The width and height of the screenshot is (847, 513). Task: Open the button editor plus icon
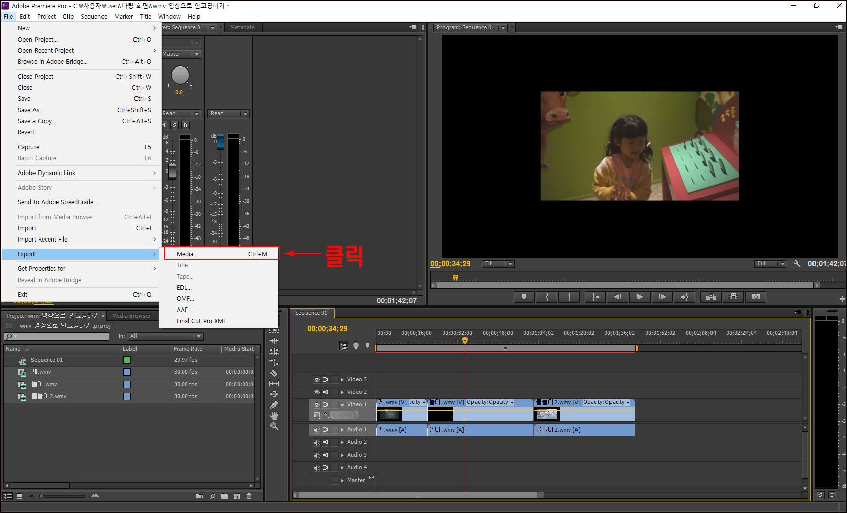(x=842, y=299)
